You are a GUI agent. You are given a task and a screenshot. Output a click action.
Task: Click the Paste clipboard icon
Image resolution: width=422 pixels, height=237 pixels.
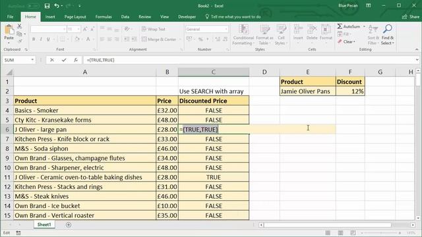pos(9,30)
